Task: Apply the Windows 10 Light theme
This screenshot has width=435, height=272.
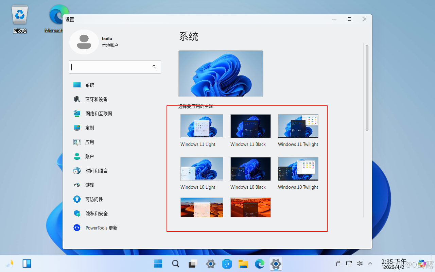Action: [202, 169]
